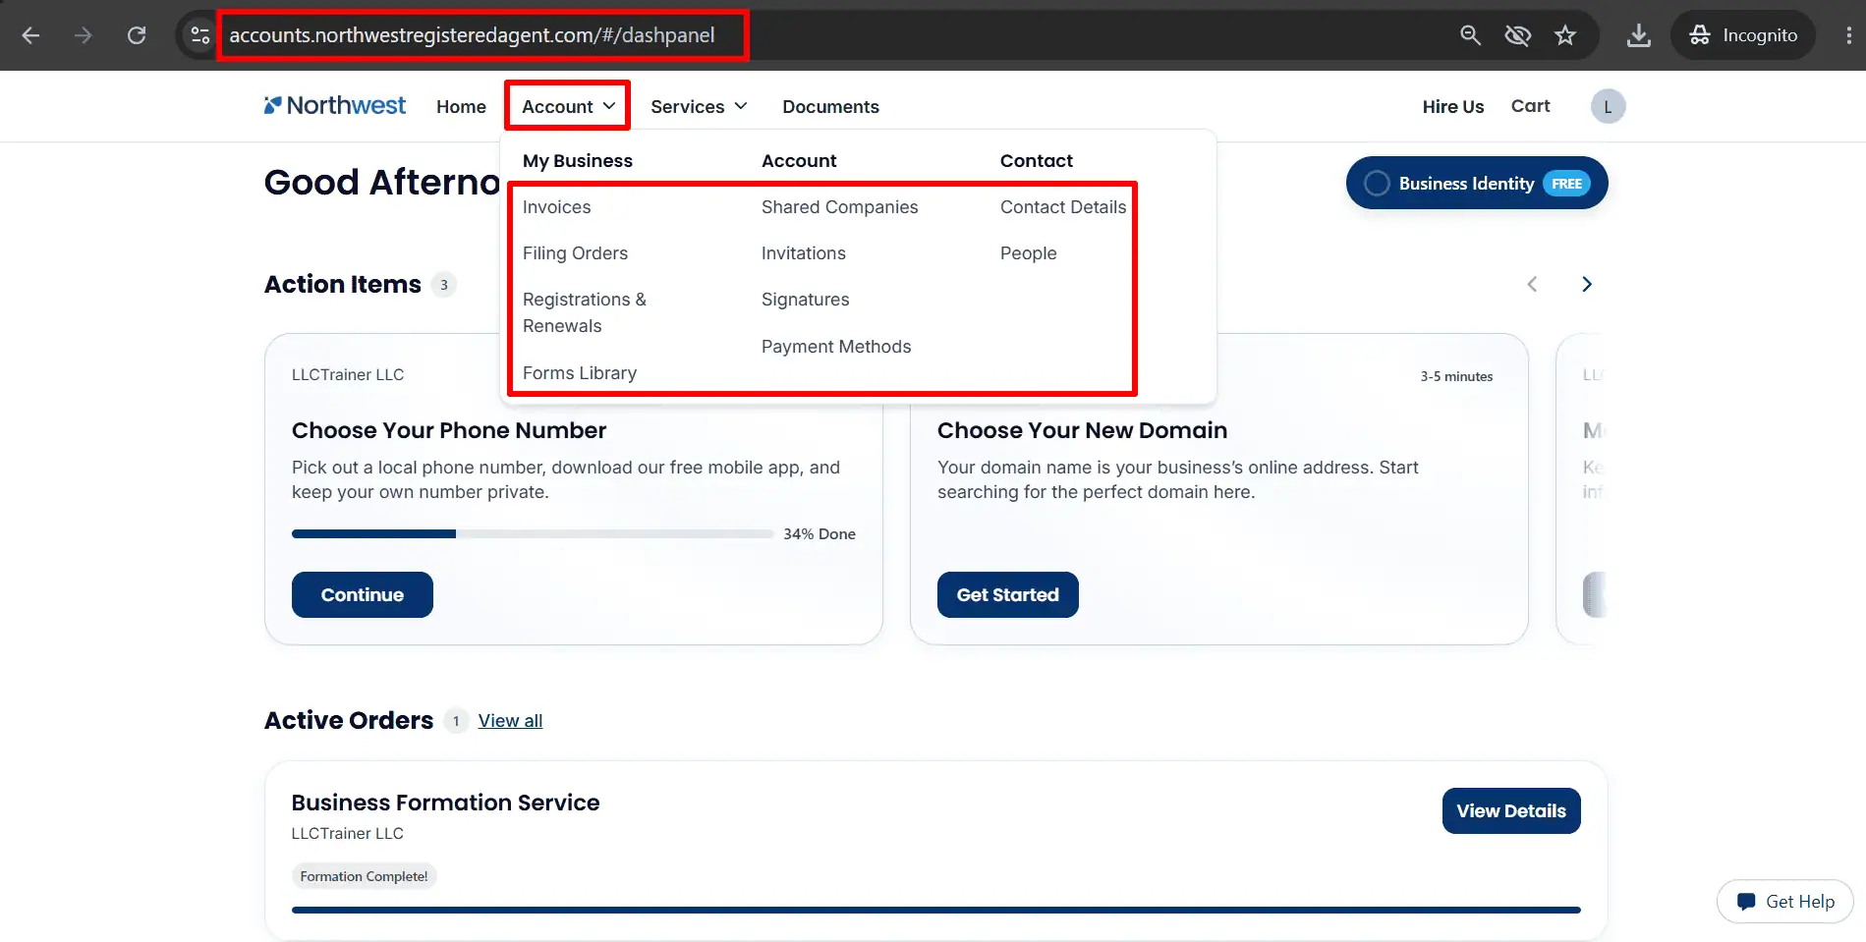Expand the Services dropdown
This screenshot has height=942, width=1866.
[699, 106]
